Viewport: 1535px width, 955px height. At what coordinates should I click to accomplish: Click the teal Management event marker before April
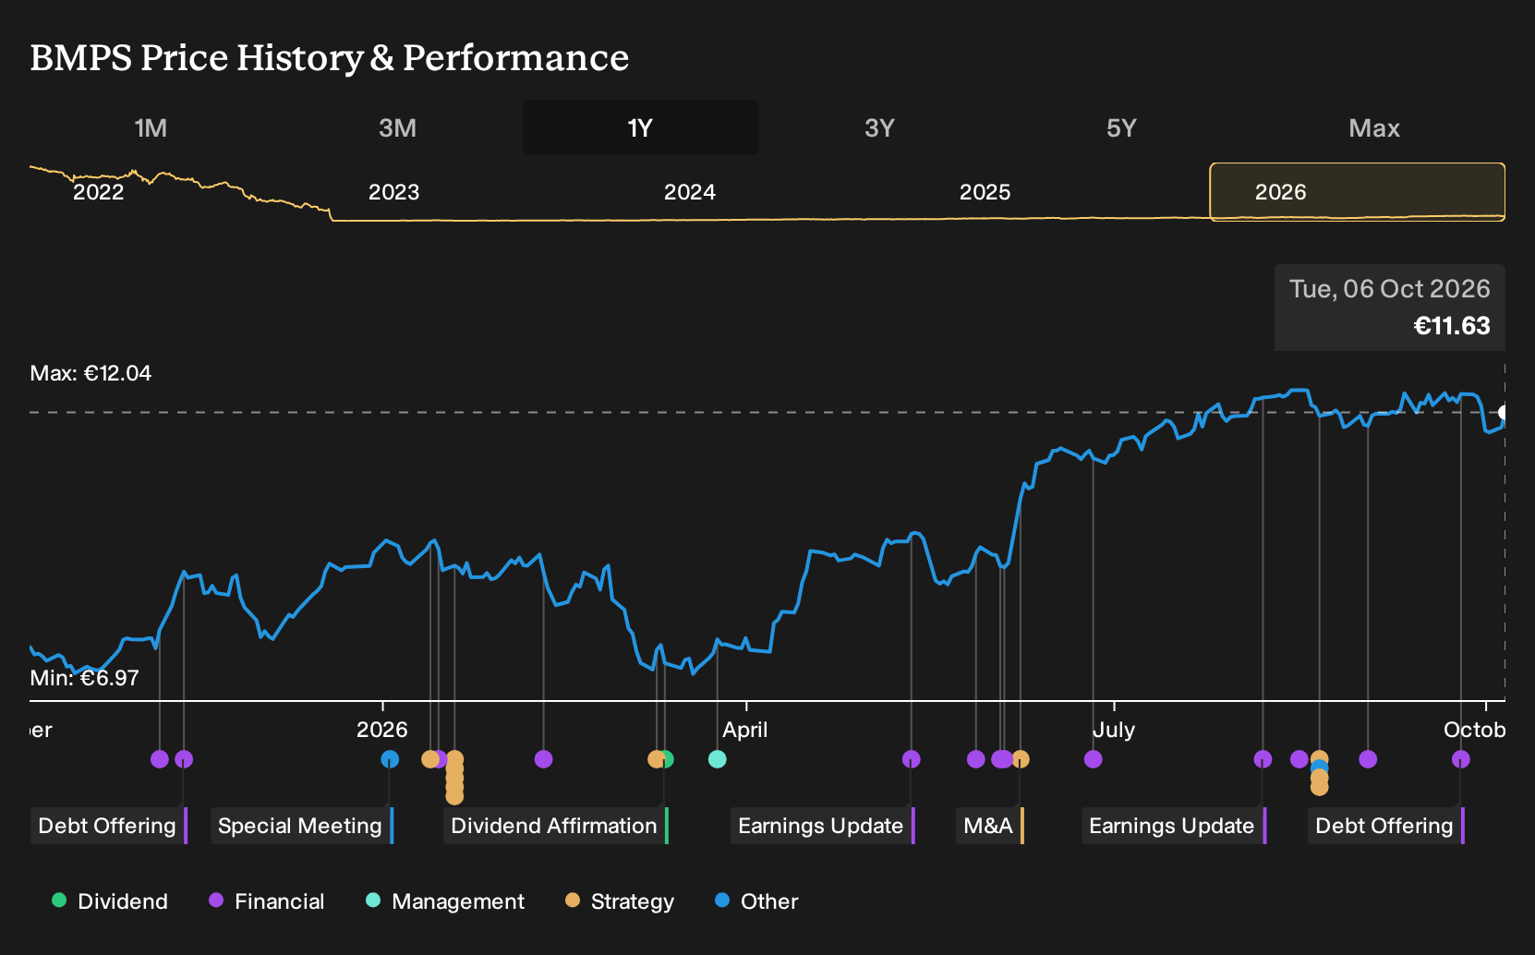click(x=717, y=759)
